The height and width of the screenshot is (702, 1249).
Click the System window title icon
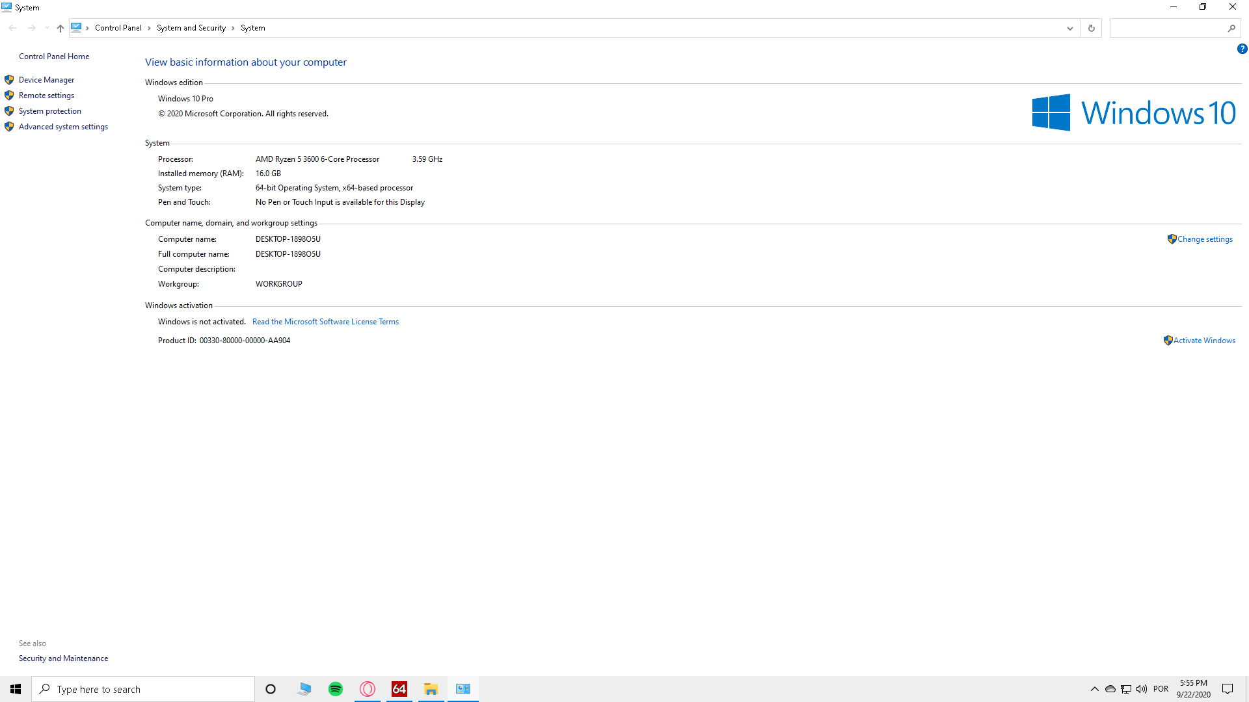pos(7,7)
